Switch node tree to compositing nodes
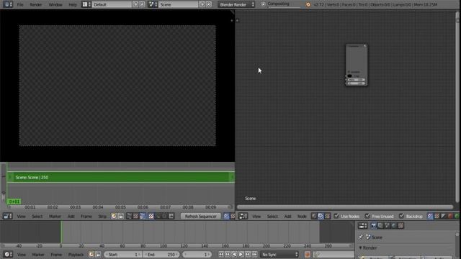 321,216
